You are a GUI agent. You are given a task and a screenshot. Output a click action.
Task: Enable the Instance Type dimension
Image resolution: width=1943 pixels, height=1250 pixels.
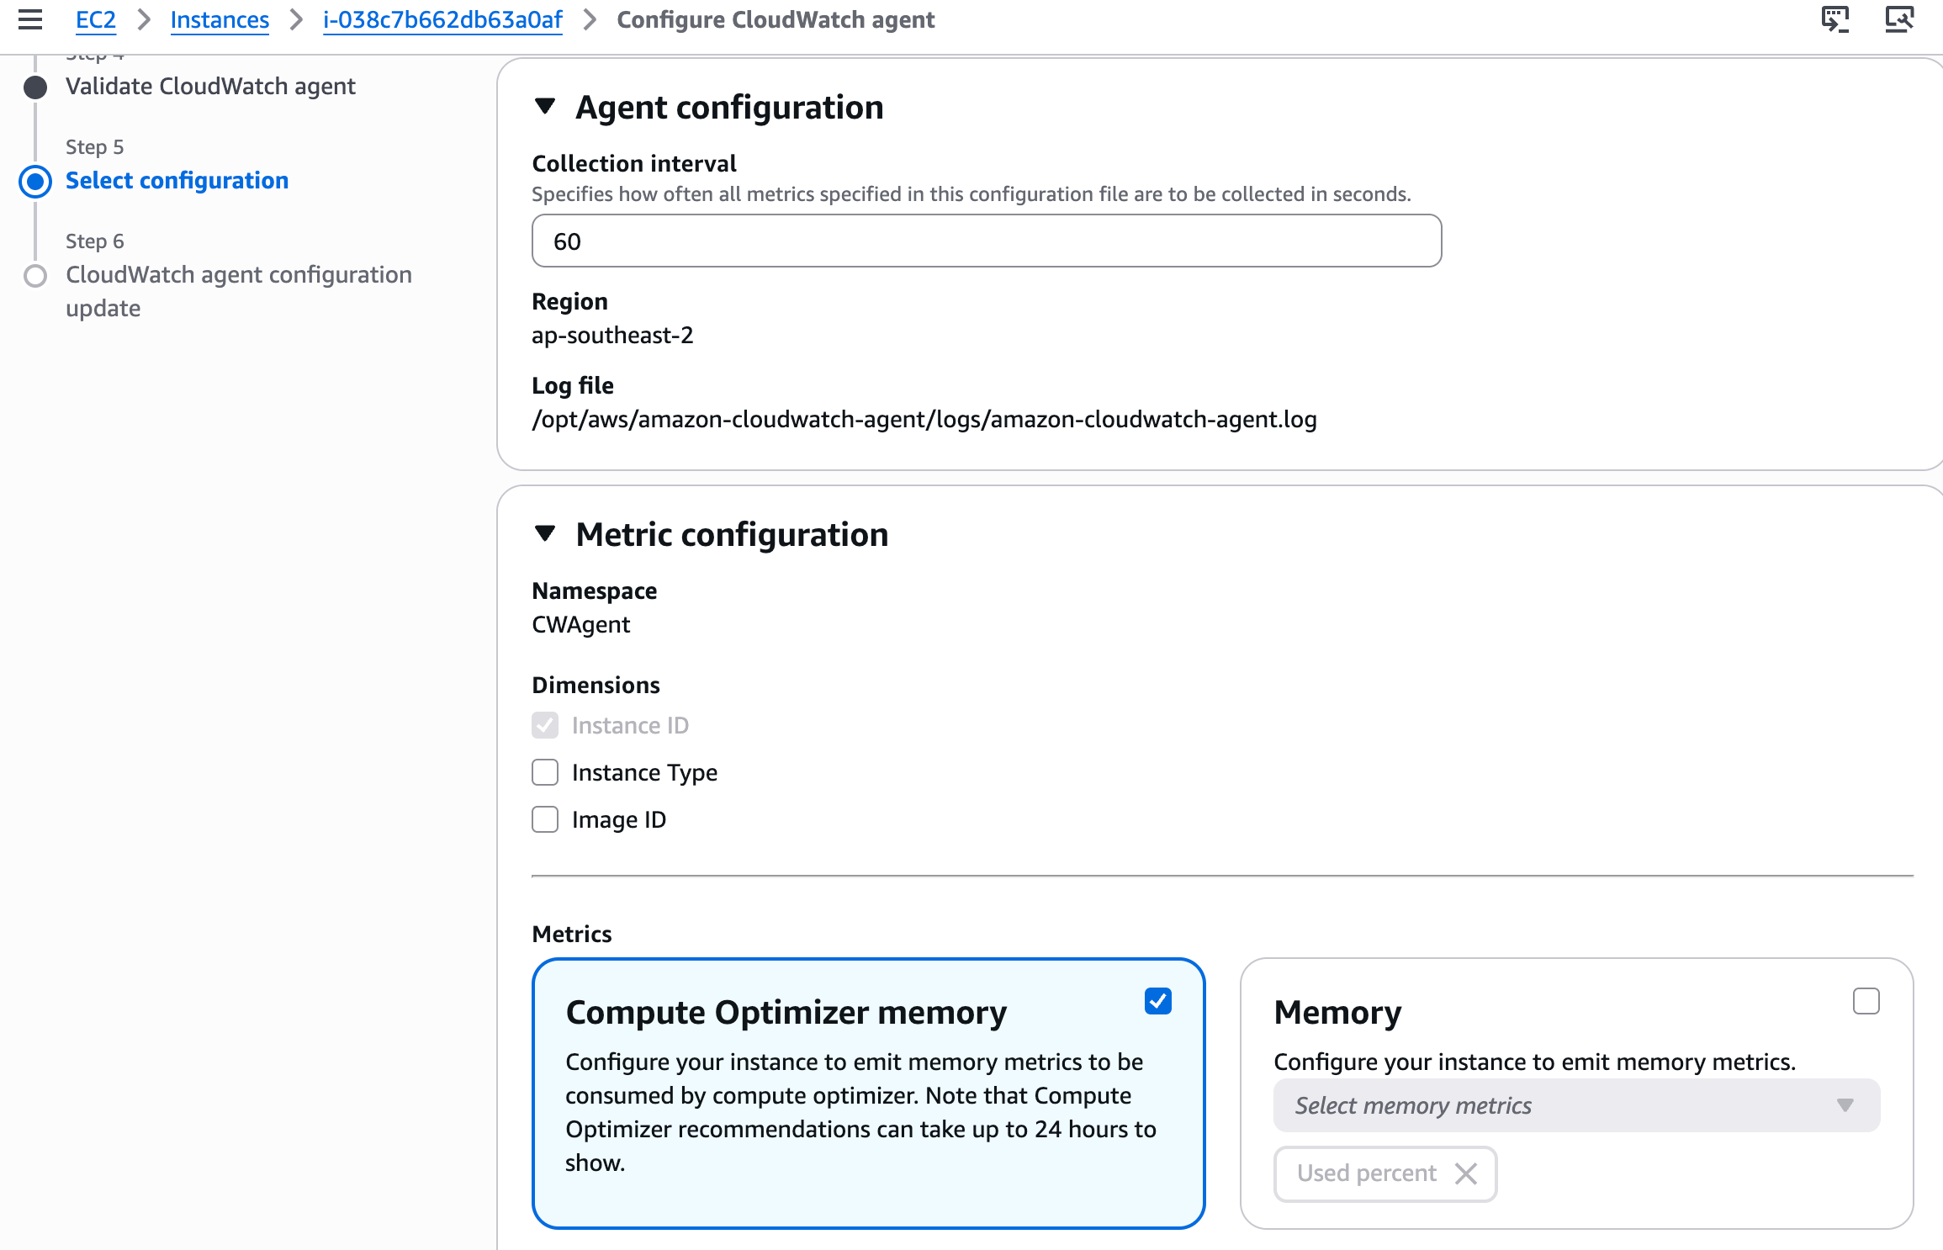[545, 771]
